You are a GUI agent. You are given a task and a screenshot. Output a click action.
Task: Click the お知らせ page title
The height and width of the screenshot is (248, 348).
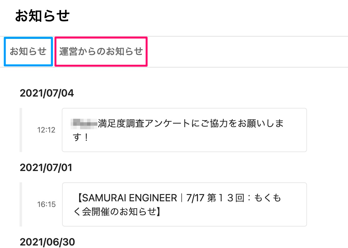click(42, 16)
